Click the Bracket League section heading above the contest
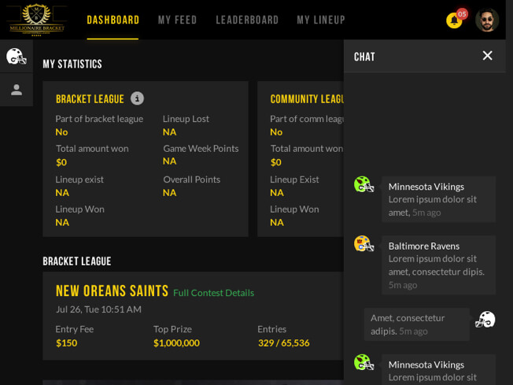The image size is (513, 385). pyautogui.click(x=77, y=261)
